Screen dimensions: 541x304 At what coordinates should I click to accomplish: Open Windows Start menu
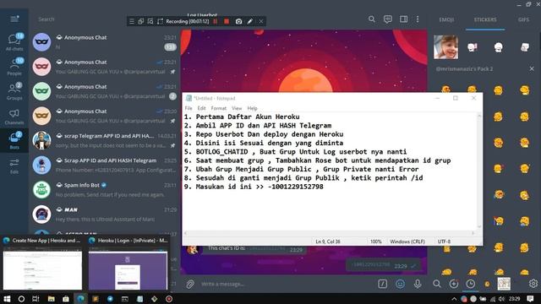7,299
